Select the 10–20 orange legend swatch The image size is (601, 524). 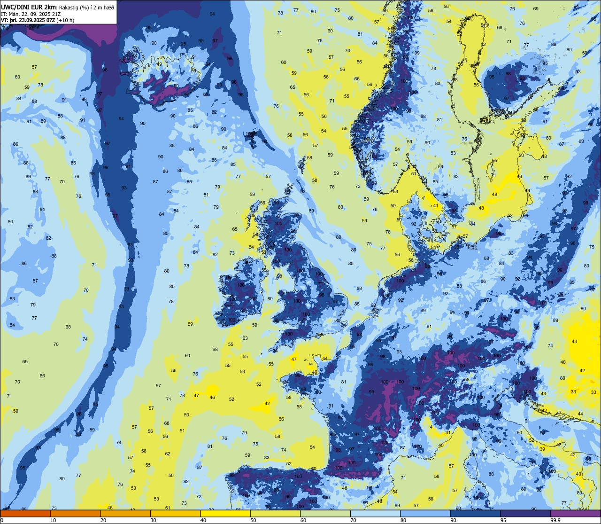tap(75, 514)
